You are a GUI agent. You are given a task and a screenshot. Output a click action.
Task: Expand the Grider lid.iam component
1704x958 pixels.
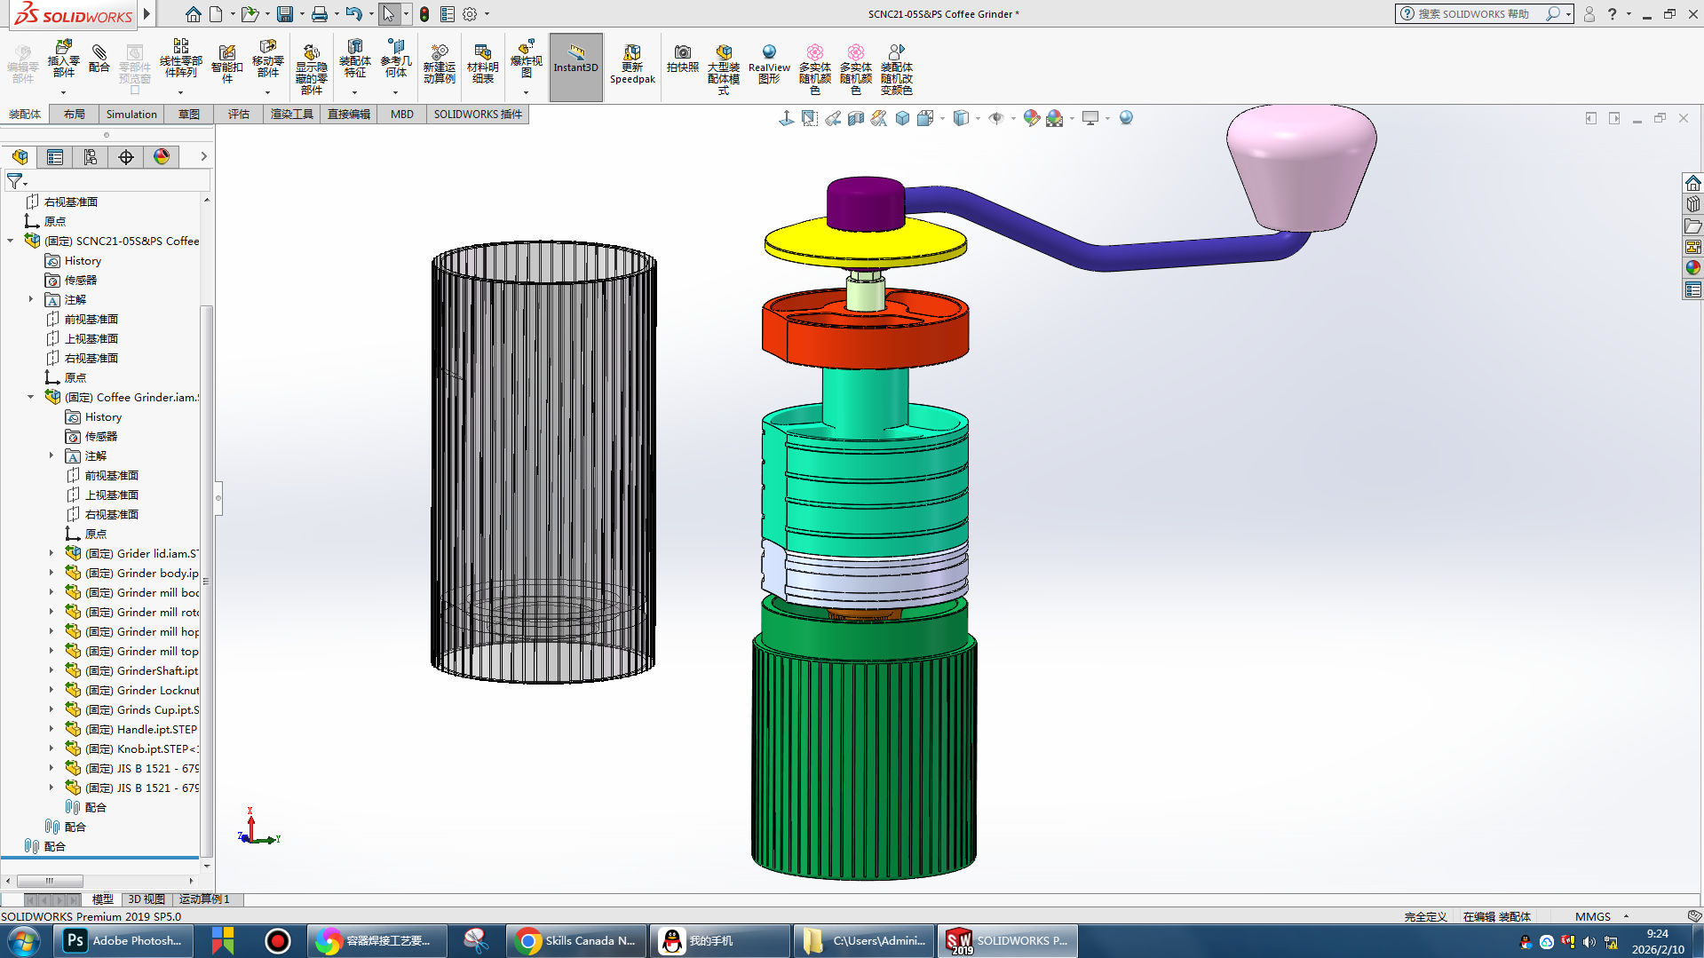point(52,553)
